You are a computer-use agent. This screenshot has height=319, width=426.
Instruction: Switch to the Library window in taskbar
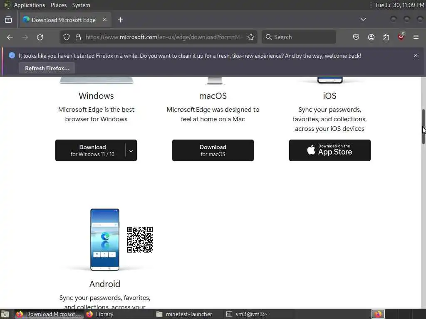[119, 314]
